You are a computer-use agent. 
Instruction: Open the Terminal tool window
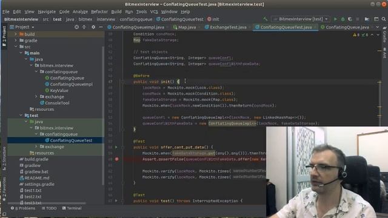[x=72, y=208]
